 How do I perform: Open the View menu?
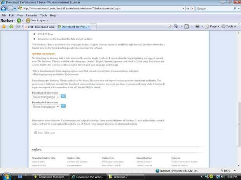20,15
